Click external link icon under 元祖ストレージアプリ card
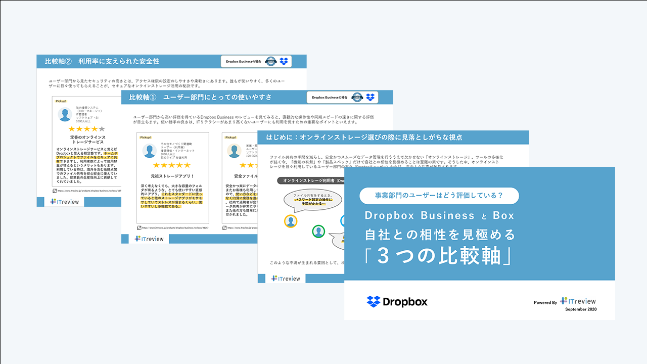The height and width of the screenshot is (364, 647). pos(139,228)
